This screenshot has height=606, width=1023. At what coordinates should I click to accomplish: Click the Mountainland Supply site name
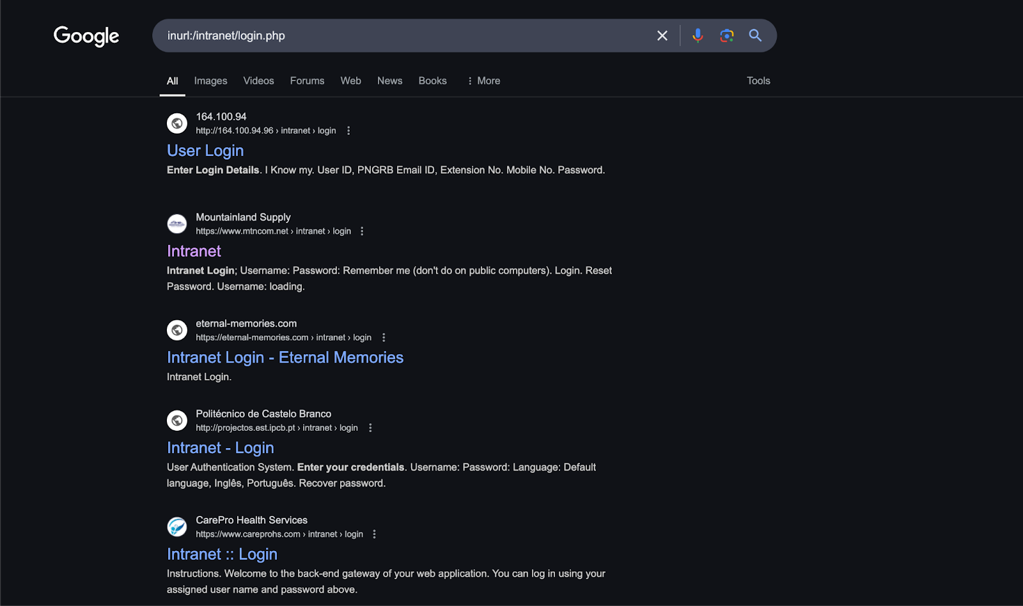[x=243, y=217]
